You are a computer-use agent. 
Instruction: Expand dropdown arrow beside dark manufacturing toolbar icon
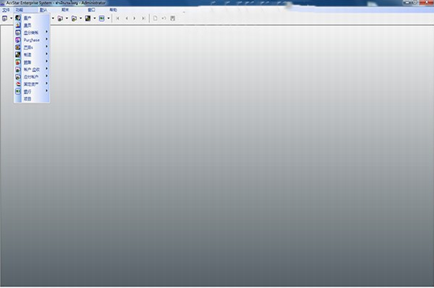point(95,18)
